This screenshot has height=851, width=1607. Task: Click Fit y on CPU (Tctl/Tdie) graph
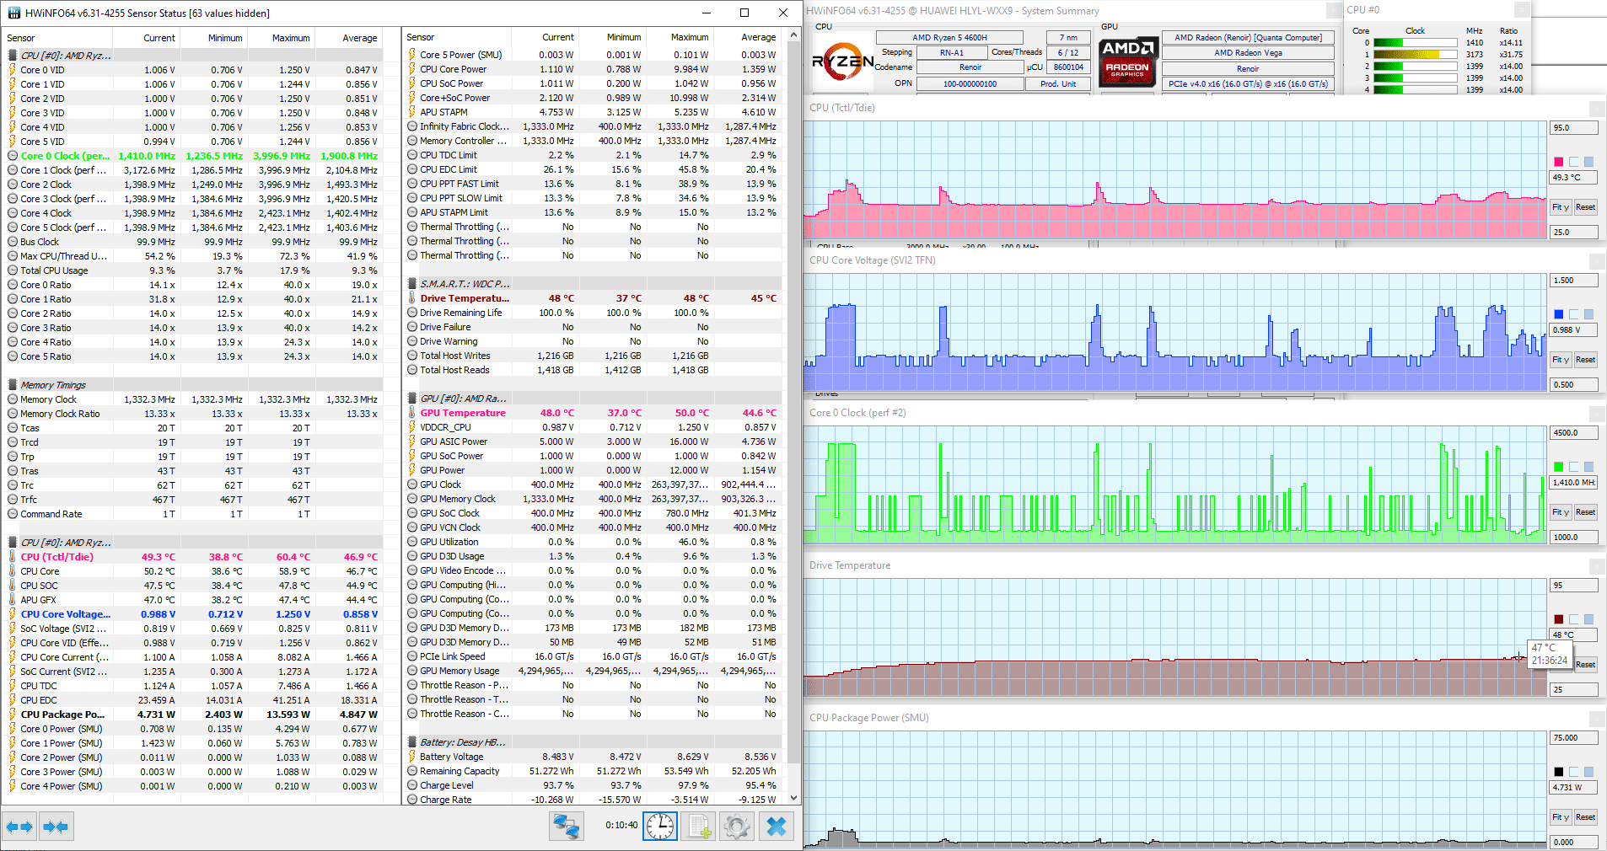[1560, 207]
